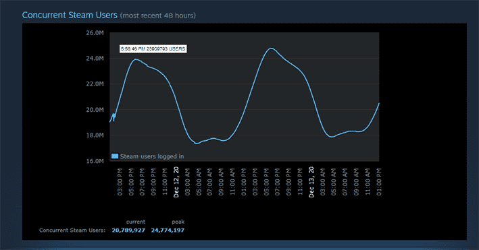Click the 16.0M y-axis label

95,161
